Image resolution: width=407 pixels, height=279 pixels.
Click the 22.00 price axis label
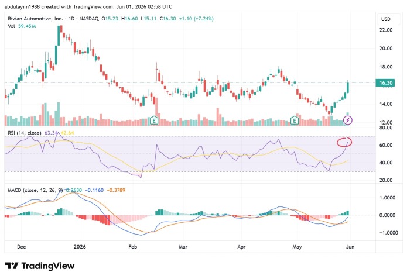coord(386,30)
